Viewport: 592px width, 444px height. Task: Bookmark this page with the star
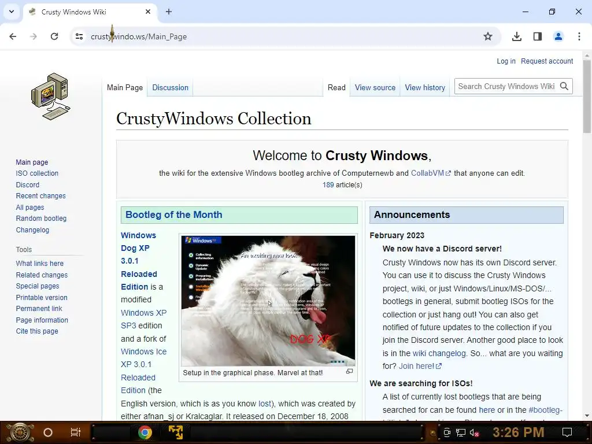tap(488, 36)
